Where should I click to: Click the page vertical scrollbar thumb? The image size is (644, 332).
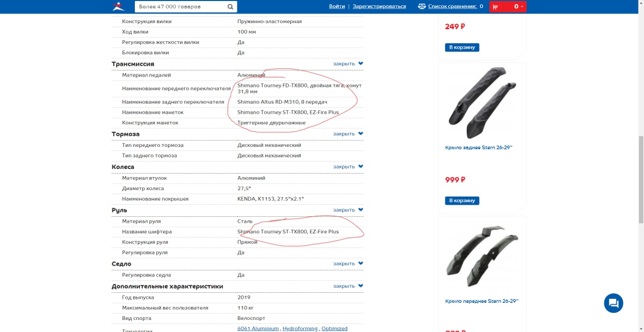641,179
